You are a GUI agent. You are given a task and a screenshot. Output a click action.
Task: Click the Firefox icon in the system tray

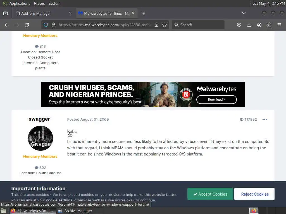(254, 211)
